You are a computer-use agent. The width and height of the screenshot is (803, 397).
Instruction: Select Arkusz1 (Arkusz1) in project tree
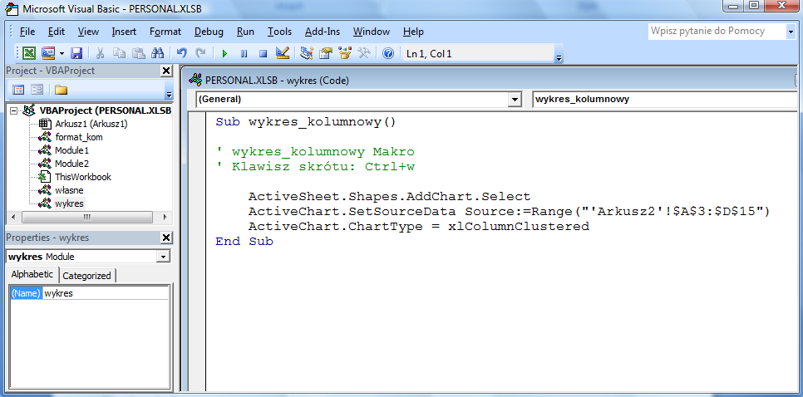tap(91, 124)
